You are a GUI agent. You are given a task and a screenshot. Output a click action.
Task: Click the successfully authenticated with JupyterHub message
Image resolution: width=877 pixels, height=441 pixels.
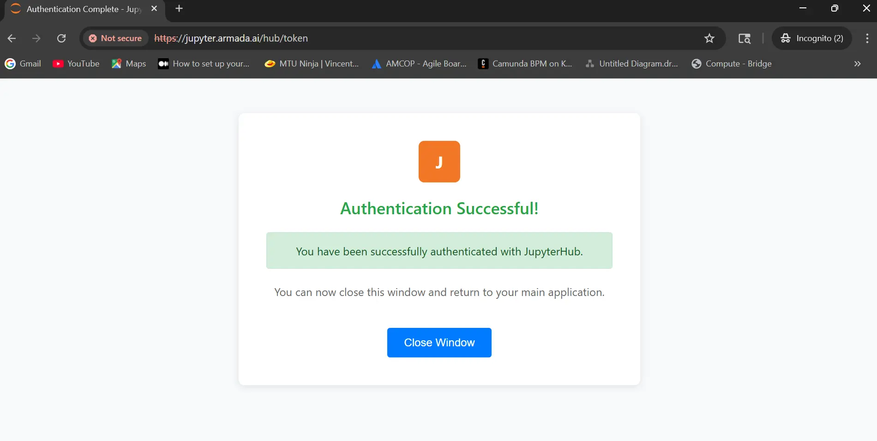click(x=439, y=251)
